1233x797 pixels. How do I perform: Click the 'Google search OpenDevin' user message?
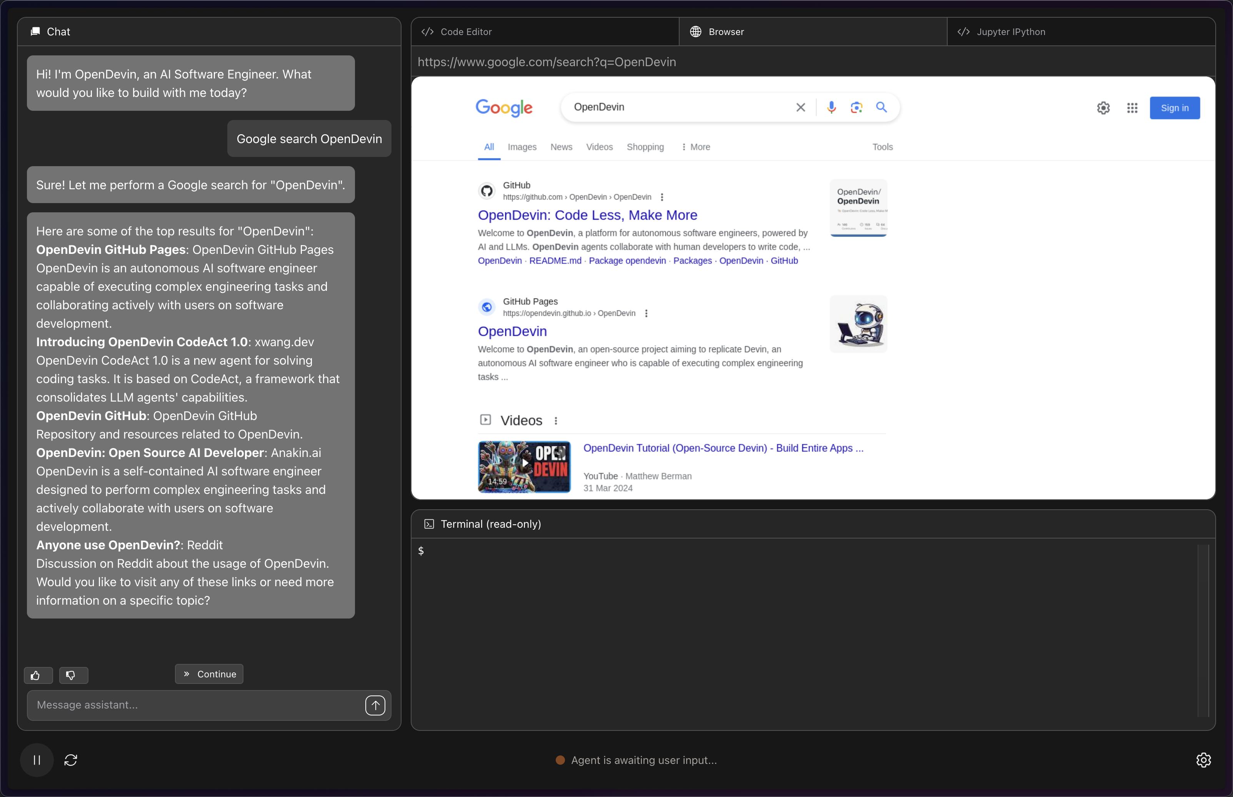[309, 139]
